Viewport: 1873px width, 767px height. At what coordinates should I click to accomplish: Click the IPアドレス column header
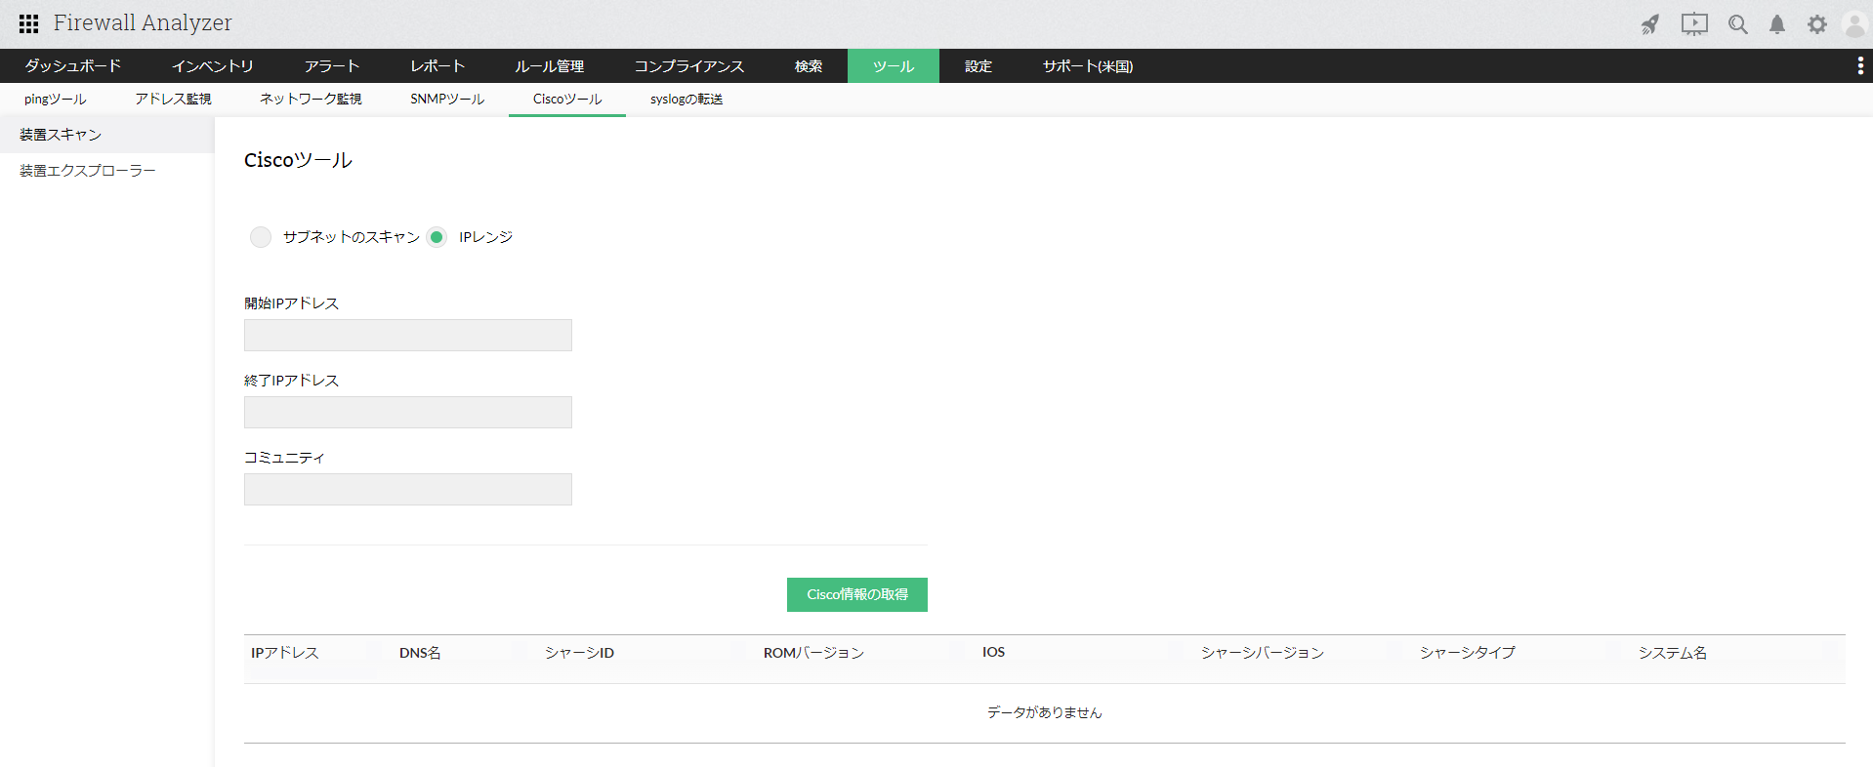pyautogui.click(x=285, y=653)
